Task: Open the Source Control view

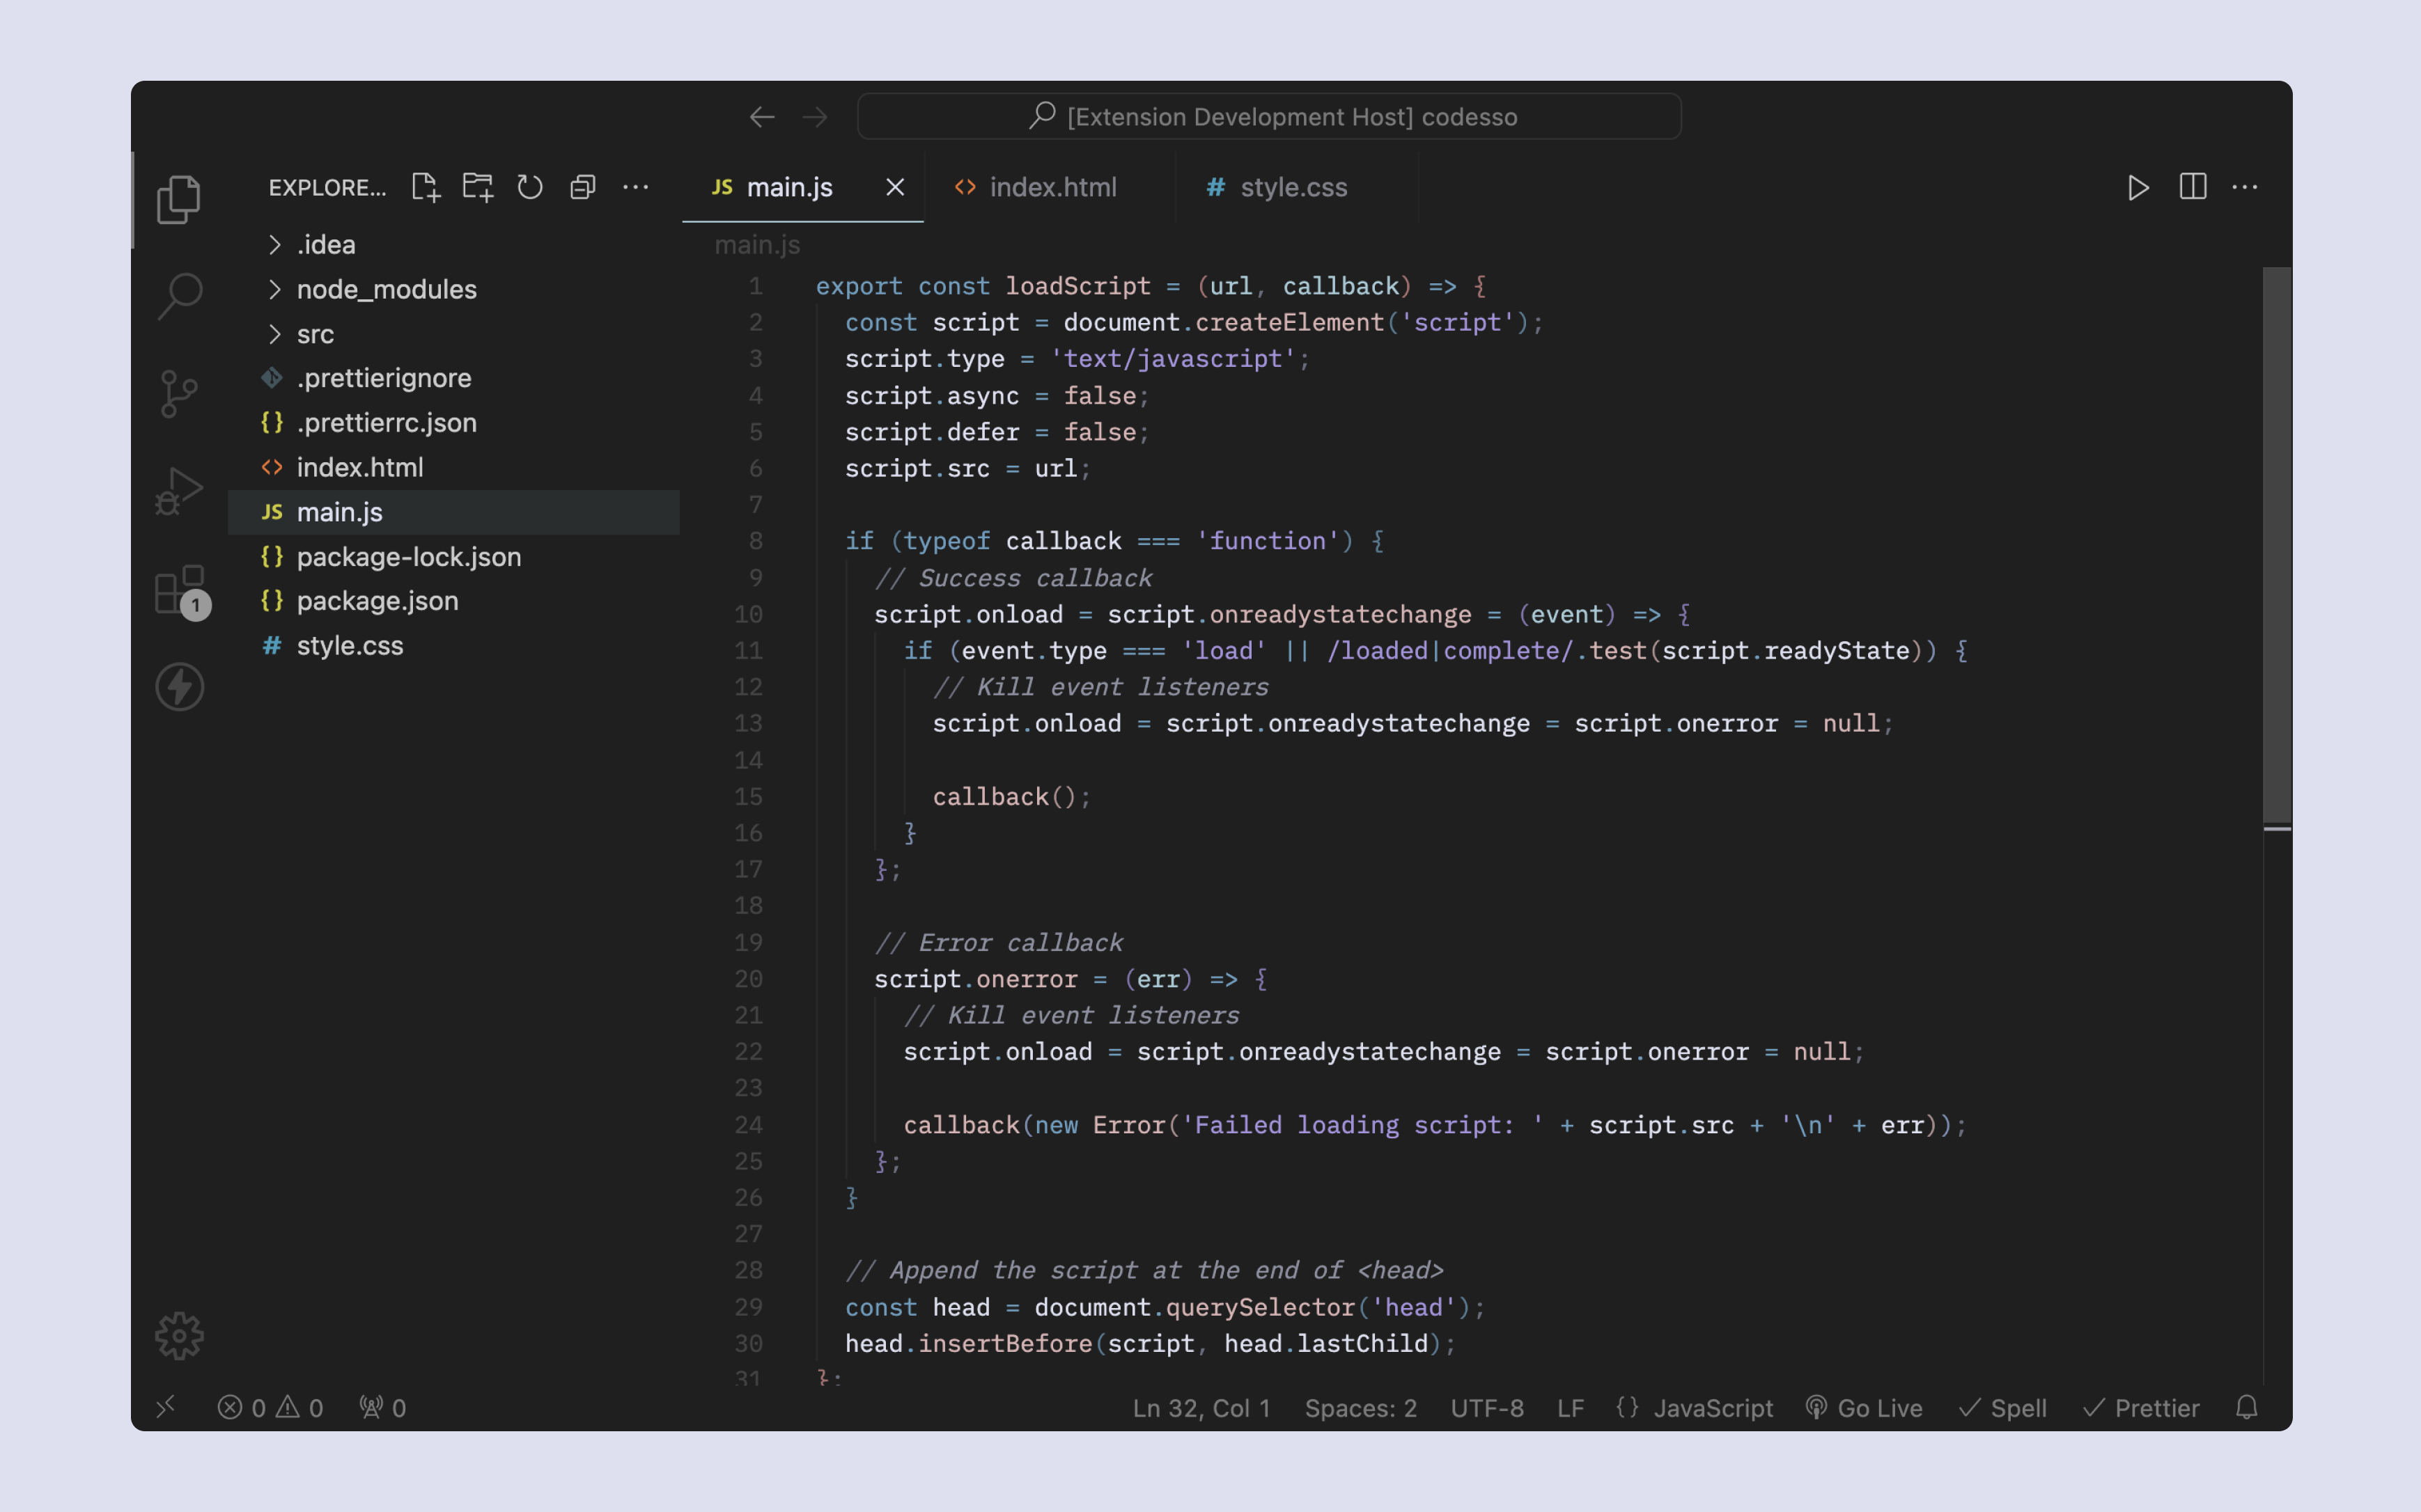Action: coord(180,393)
